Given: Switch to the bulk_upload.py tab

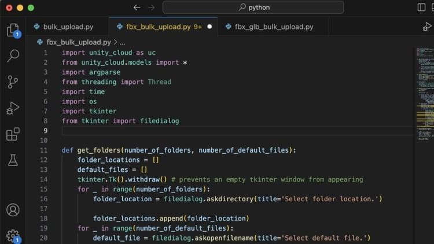Looking at the screenshot, I should click(x=67, y=27).
